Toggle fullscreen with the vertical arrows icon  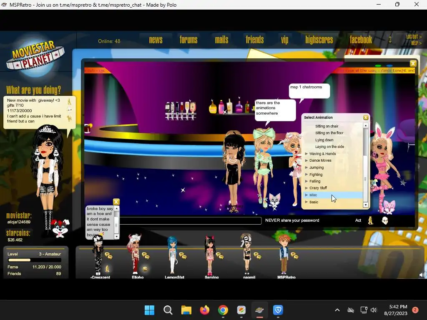click(390, 40)
